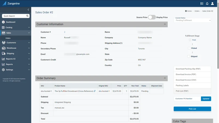Collapse the sidebar with the arrow
Viewport: 219px width, 123px height.
(28, 10)
